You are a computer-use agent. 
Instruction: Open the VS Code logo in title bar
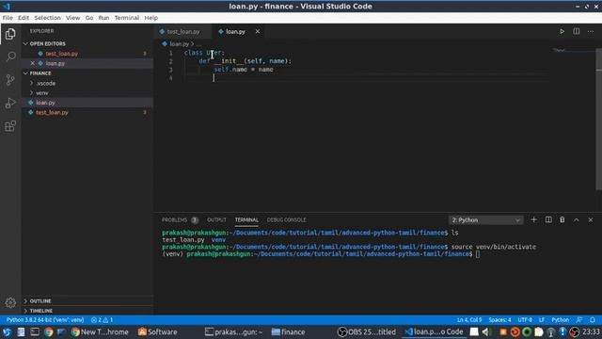coord(7,7)
